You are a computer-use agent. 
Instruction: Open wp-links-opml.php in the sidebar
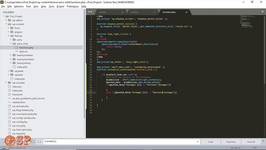22,130
